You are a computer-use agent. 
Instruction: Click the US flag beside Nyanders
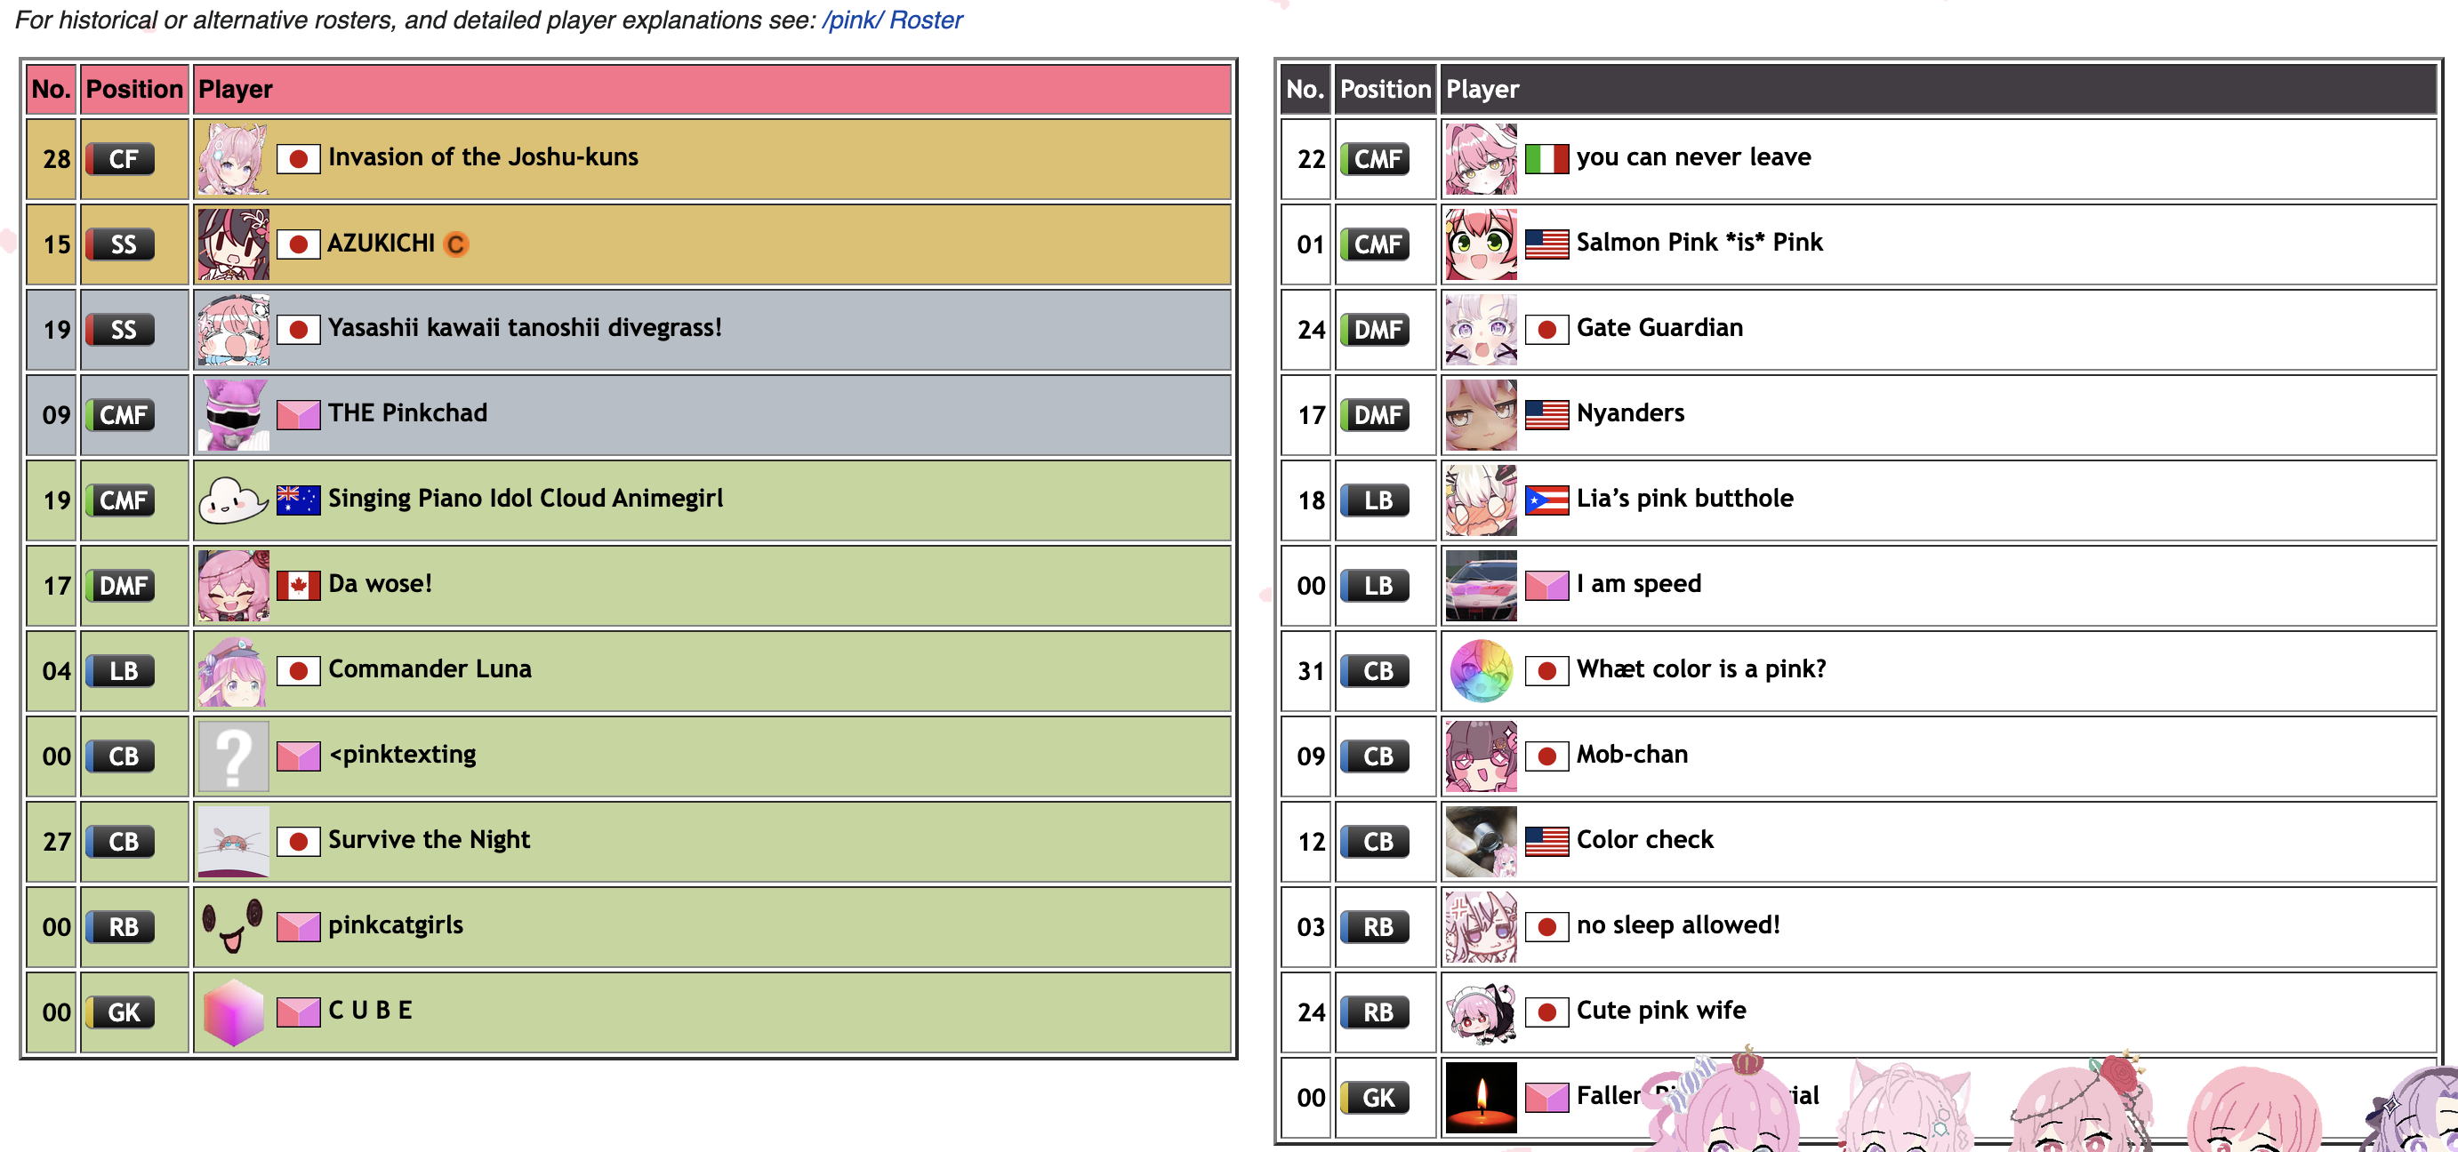(x=1546, y=415)
